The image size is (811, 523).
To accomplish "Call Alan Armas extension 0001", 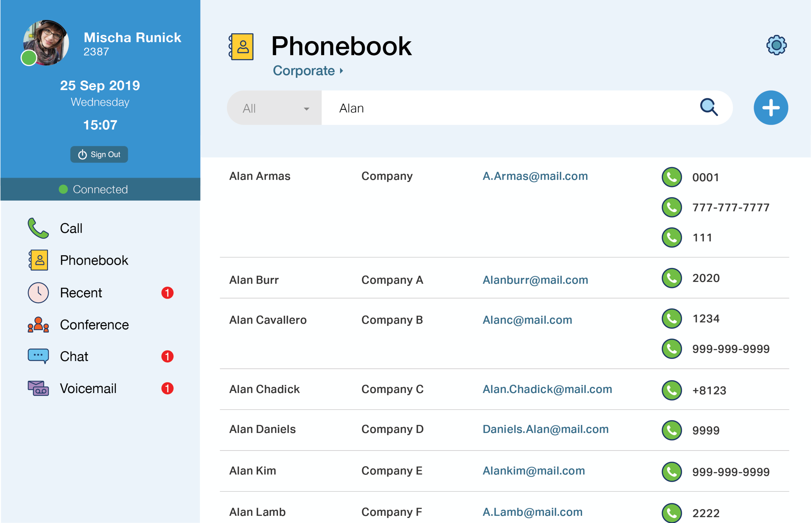I will point(672,177).
